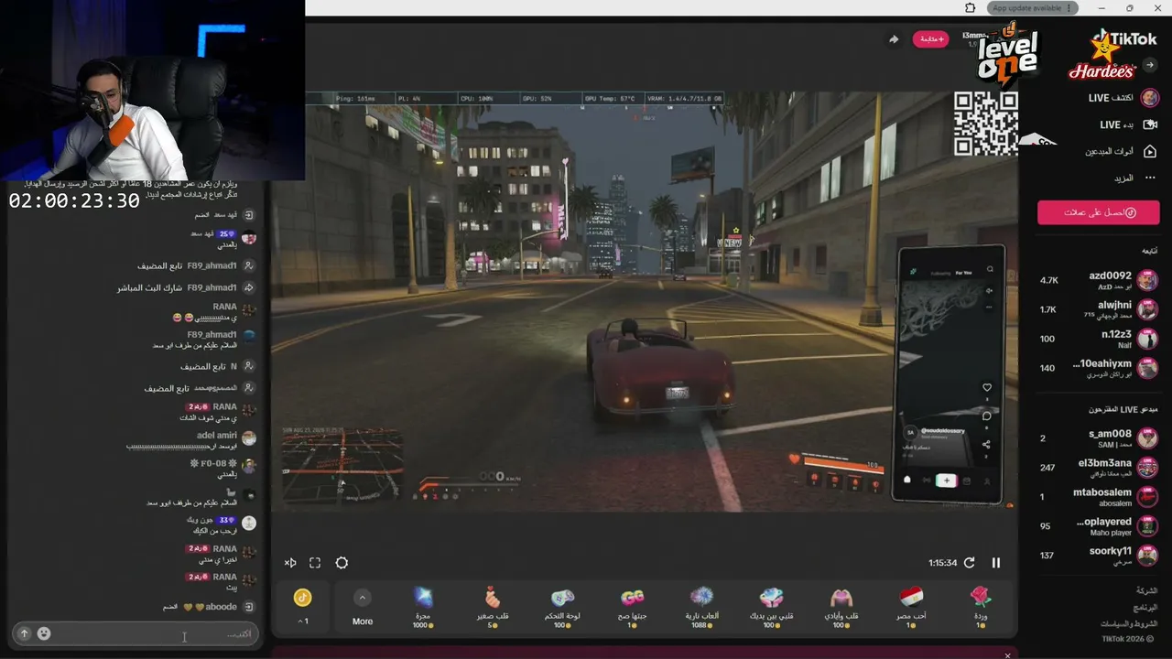Mute the stream volume
Image resolution: width=1172 pixels, height=659 pixels.
point(290,563)
